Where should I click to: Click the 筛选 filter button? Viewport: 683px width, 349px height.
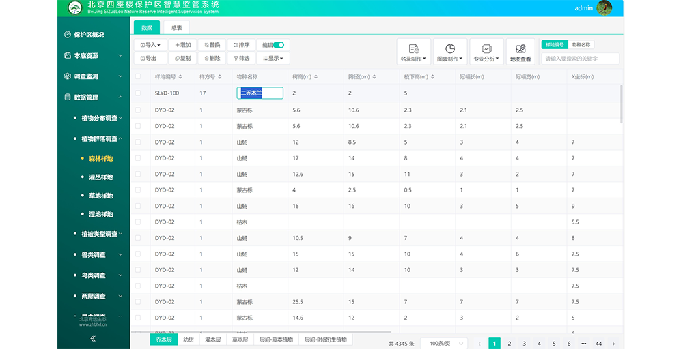point(241,58)
